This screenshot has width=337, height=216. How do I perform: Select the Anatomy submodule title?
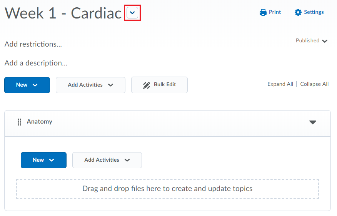click(x=39, y=122)
